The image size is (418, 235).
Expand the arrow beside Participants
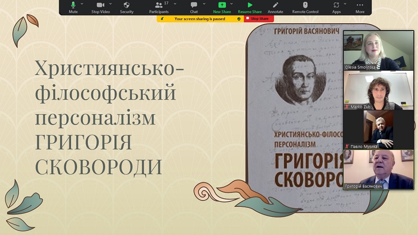175,3
